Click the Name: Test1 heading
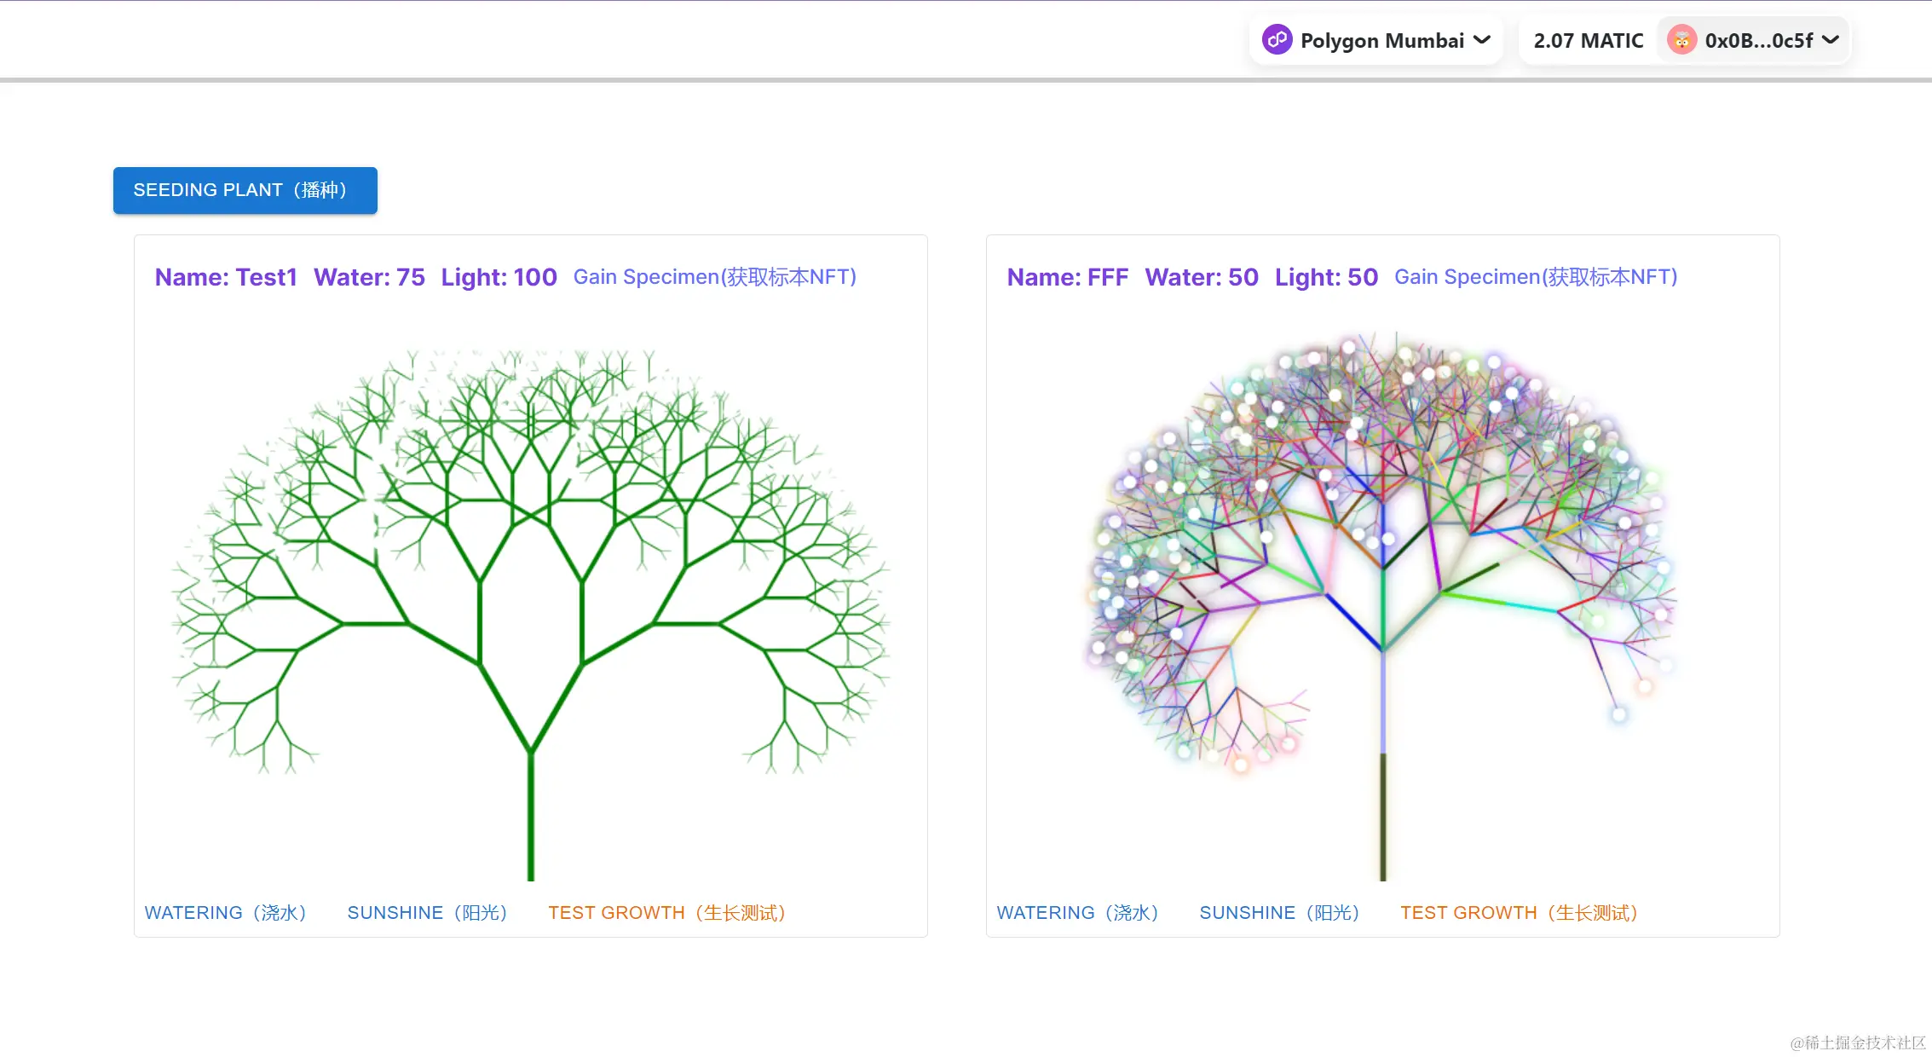This screenshot has width=1932, height=1057. click(226, 277)
